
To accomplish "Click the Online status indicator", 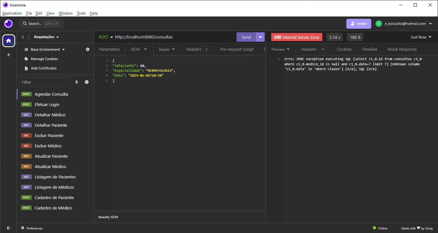I will coord(380,228).
